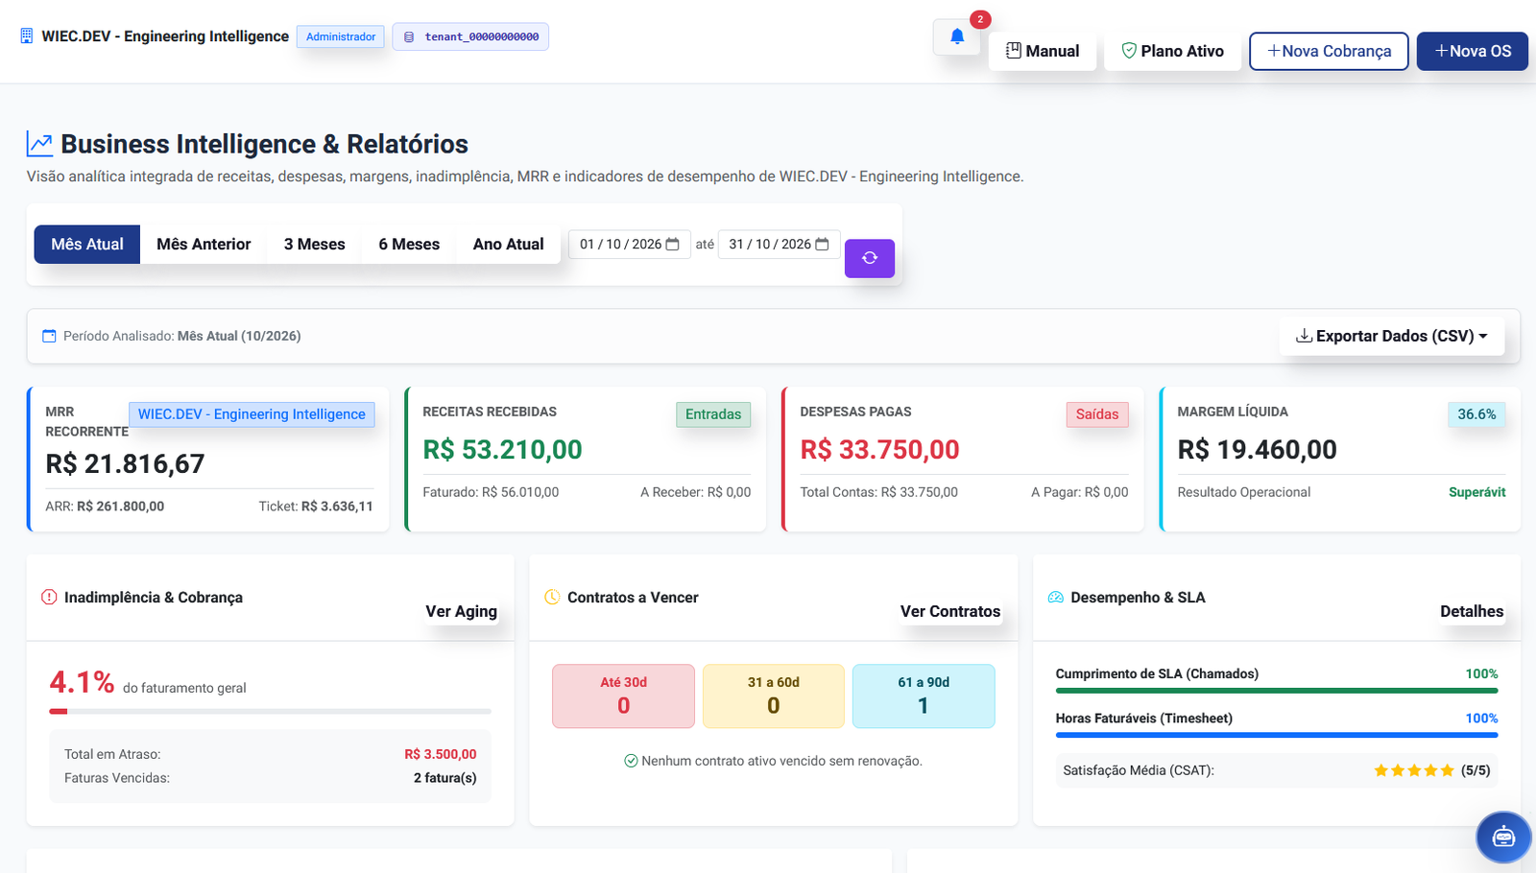Click the CSAT star rating
1536x873 pixels.
click(1414, 770)
